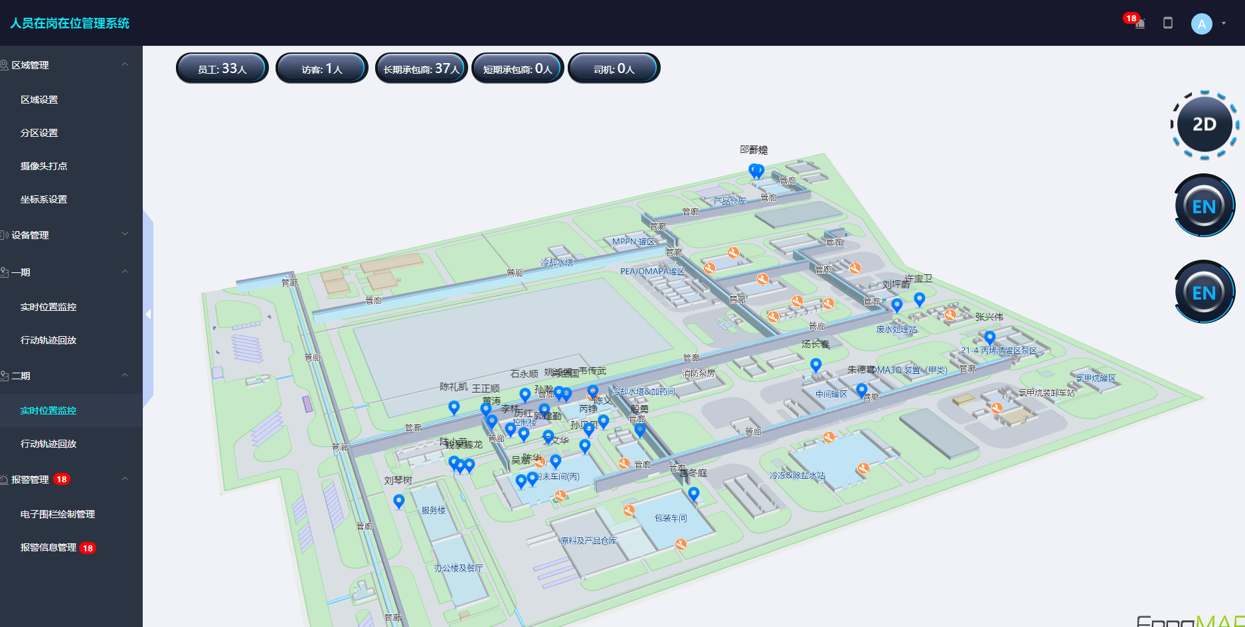
Task: Go to 电子围栏绘制管理 page
Action: (58, 514)
